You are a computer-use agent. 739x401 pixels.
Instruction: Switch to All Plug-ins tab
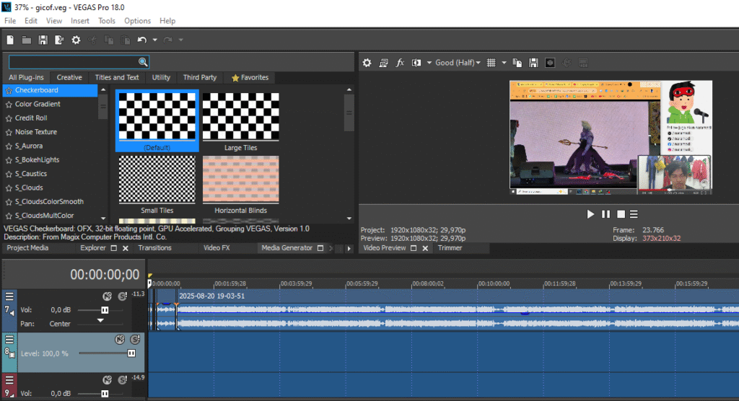click(x=26, y=77)
